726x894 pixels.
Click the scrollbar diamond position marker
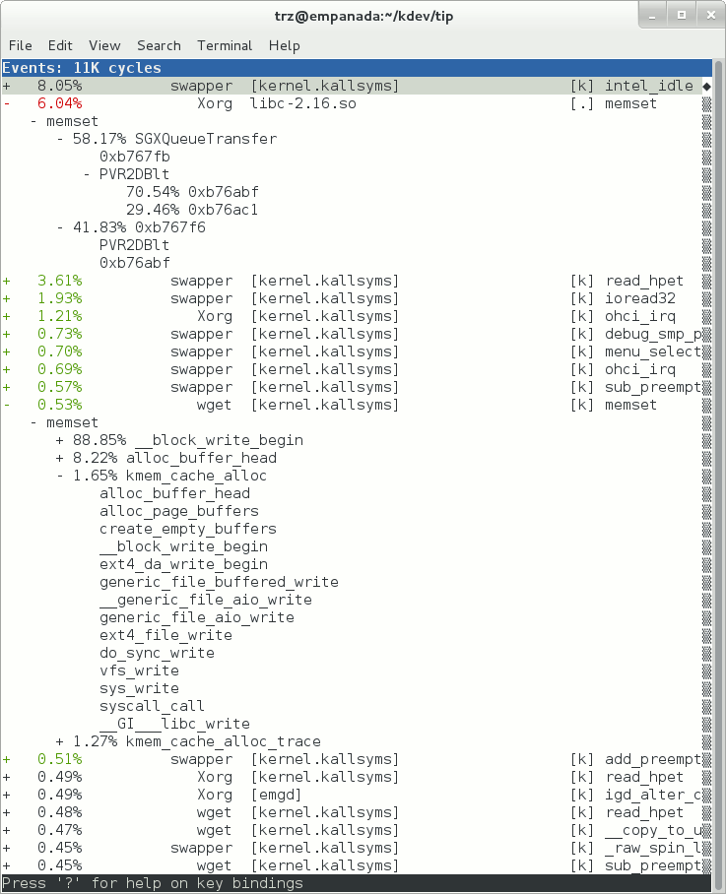pos(706,87)
